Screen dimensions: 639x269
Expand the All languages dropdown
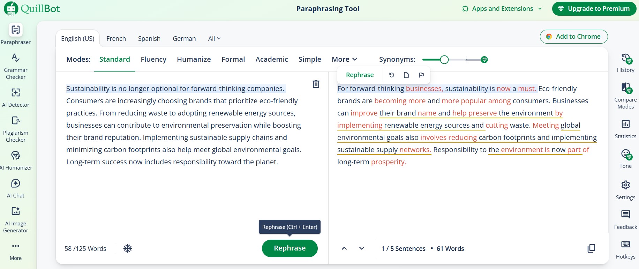click(x=214, y=39)
